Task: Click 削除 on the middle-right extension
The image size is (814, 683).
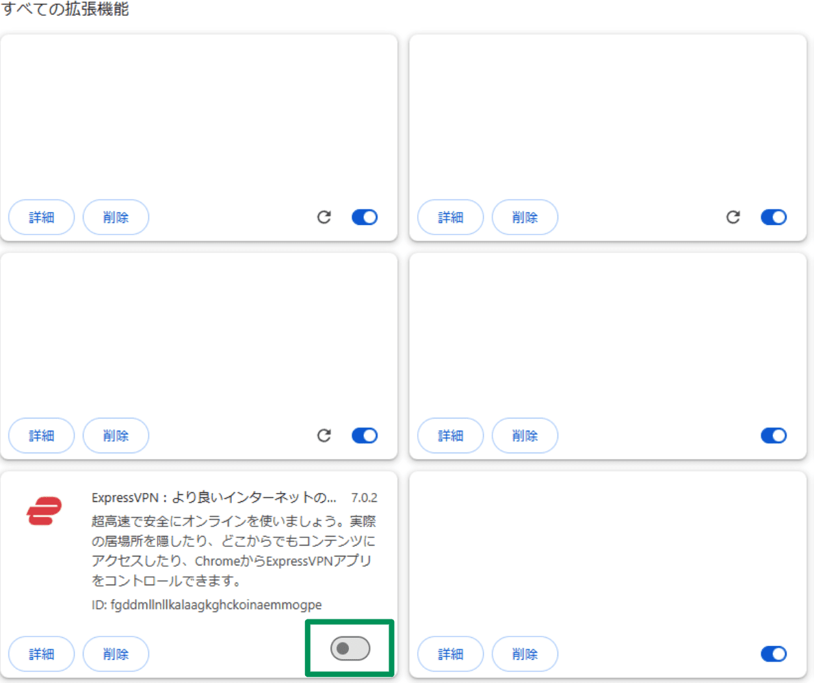Action: click(525, 436)
